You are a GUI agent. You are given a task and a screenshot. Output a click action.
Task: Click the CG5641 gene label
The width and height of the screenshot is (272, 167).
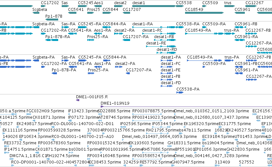pos(76,10)
